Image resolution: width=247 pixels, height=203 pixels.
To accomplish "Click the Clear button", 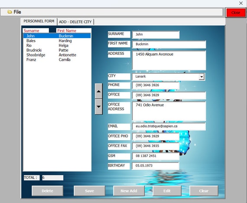I will click(204, 191).
